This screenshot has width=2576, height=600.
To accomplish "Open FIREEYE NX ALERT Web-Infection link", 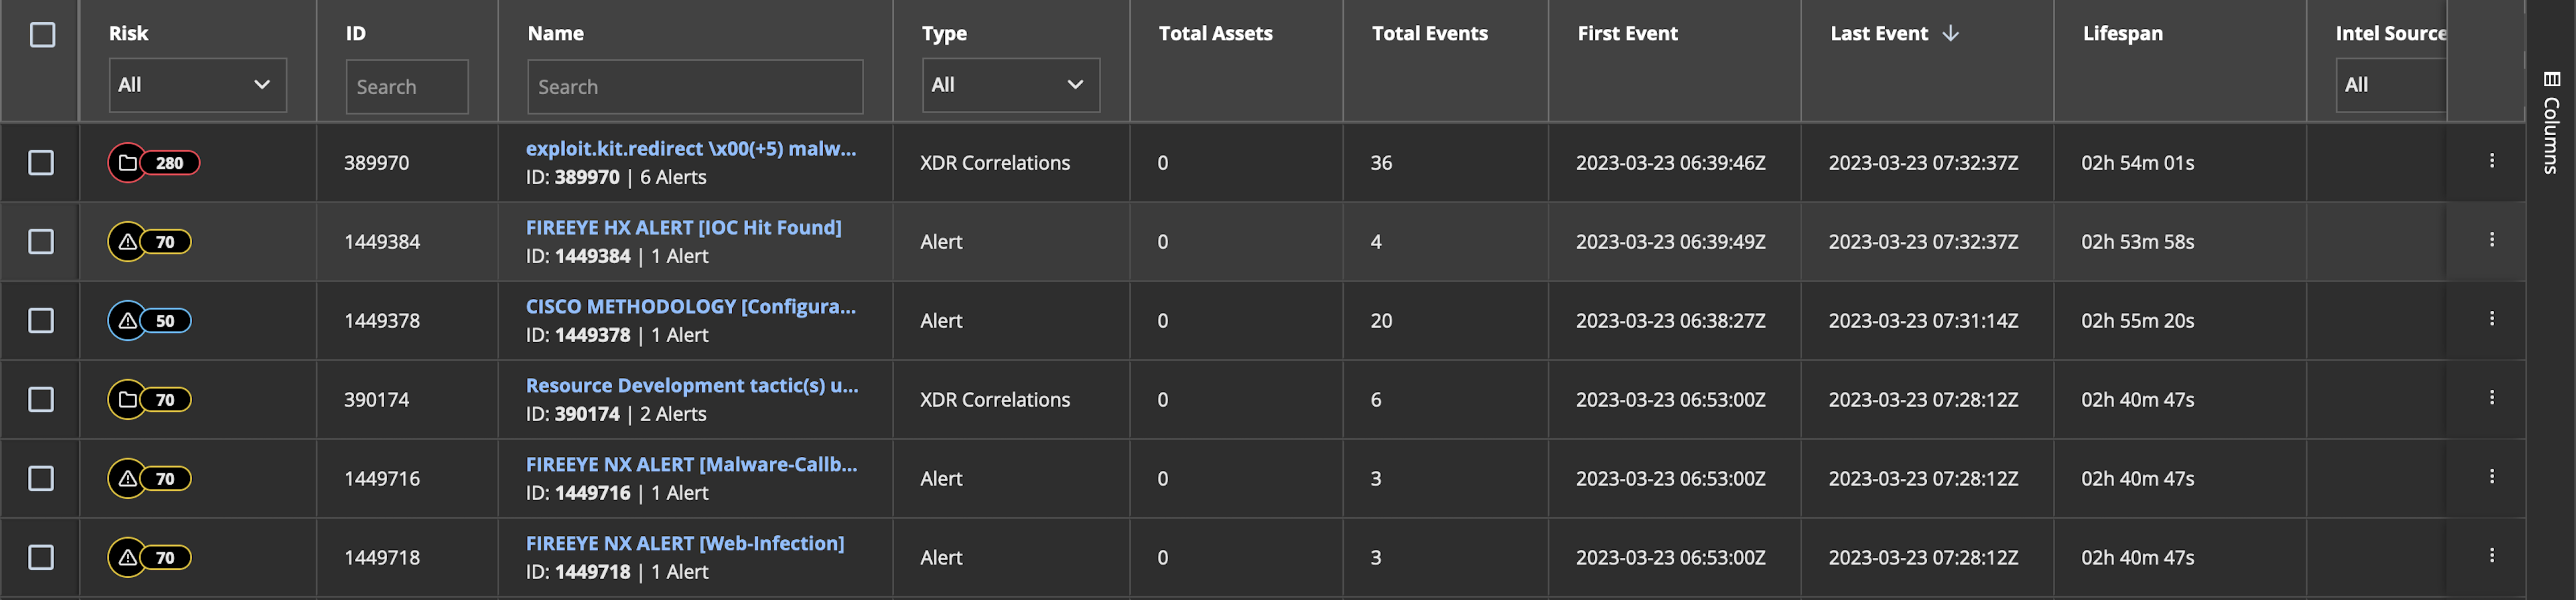I will 684,543.
